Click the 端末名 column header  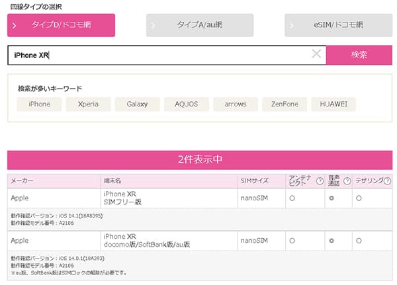(x=169, y=181)
